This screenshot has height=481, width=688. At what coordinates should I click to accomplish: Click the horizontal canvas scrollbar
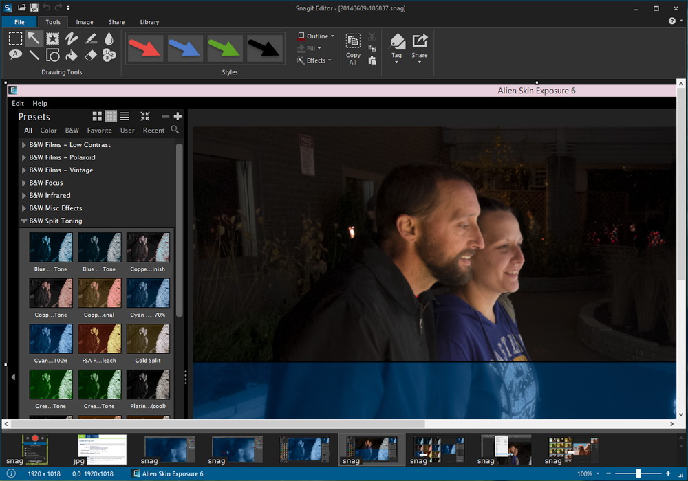click(218, 423)
